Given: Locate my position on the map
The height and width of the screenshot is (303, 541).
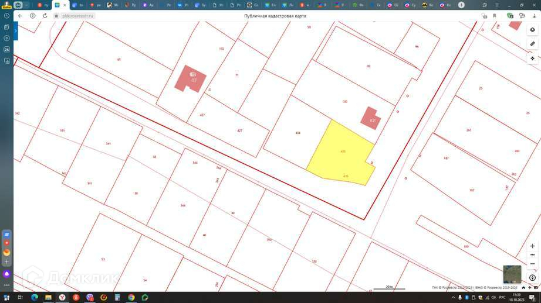Looking at the screenshot, I should [532, 58].
